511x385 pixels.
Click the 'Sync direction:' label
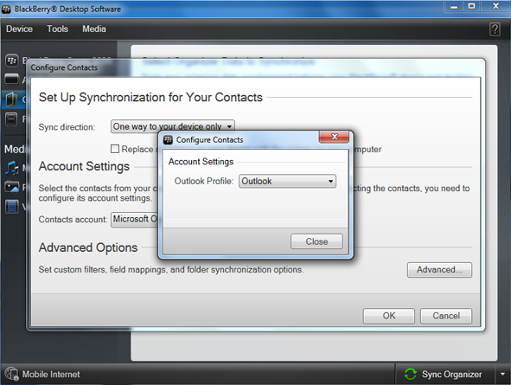coord(67,127)
